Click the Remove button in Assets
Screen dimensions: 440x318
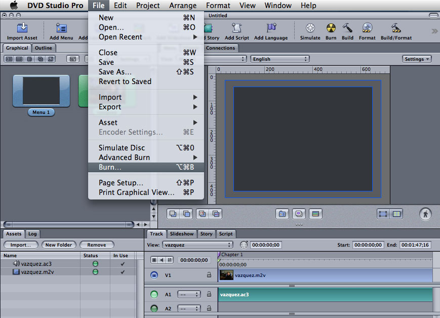(97, 245)
